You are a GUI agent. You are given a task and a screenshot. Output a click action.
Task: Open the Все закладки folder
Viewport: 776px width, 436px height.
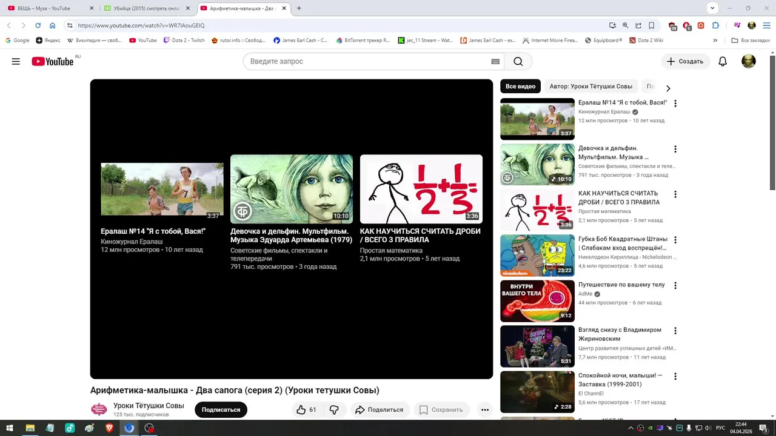[751, 41]
